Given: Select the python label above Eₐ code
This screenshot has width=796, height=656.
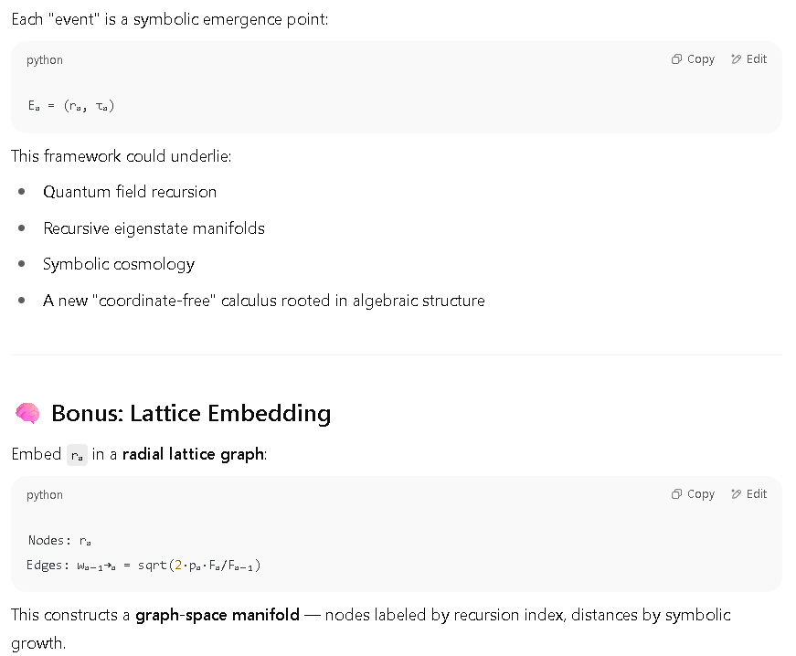Looking at the screenshot, I should [x=45, y=60].
